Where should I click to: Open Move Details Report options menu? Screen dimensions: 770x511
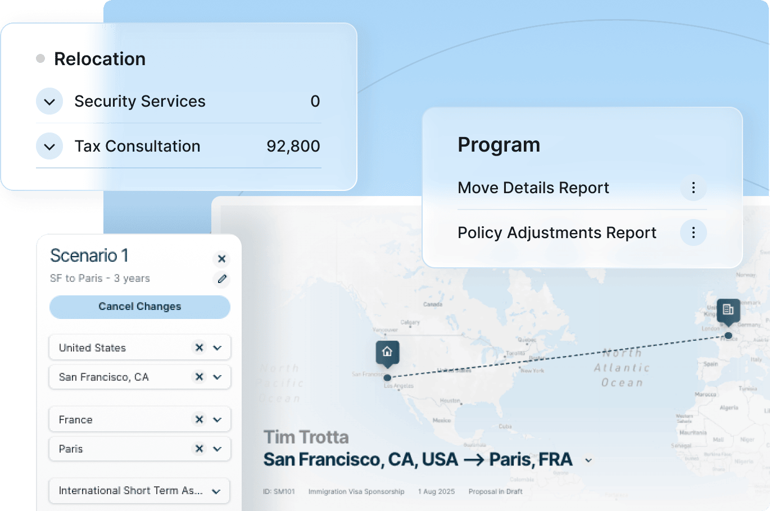693,188
